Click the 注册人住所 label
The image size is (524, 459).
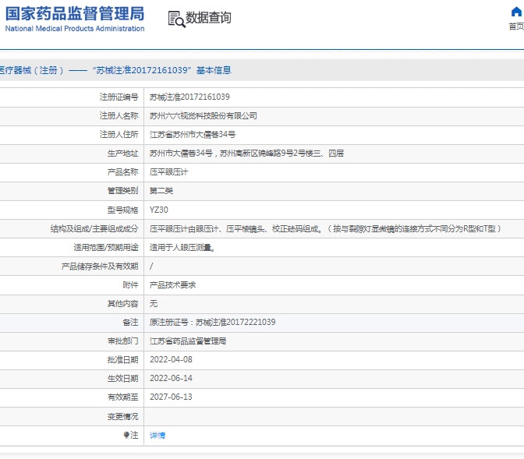point(119,135)
